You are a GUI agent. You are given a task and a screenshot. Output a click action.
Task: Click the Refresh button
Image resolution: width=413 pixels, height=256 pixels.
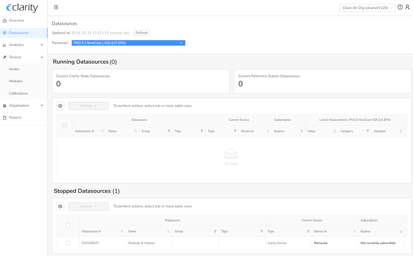pyautogui.click(x=142, y=32)
